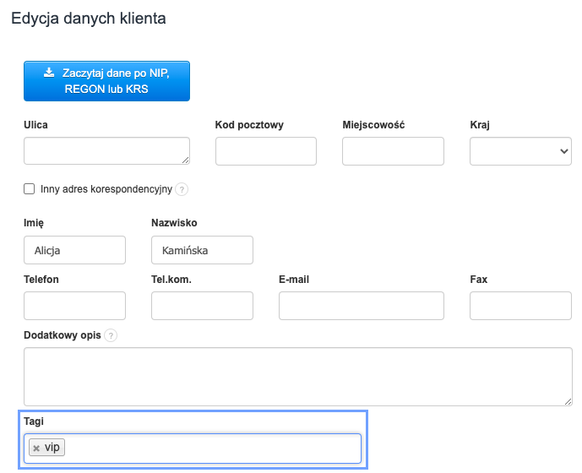Click the vip tag text

(x=52, y=448)
